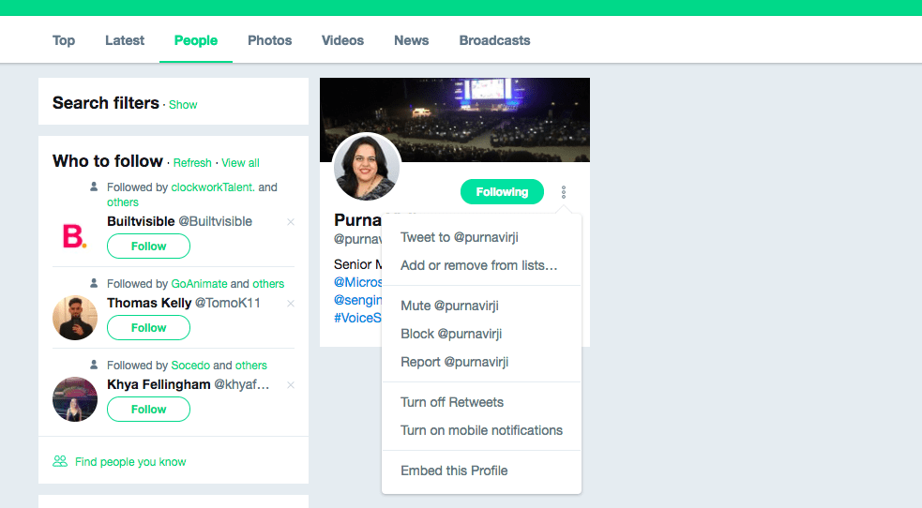
Task: Follow Thomas Kelly
Action: pyautogui.click(x=148, y=328)
